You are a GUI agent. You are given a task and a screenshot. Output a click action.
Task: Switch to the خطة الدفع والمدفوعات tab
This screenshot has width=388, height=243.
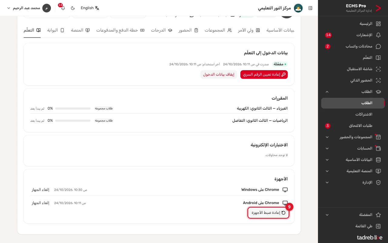[120, 30]
